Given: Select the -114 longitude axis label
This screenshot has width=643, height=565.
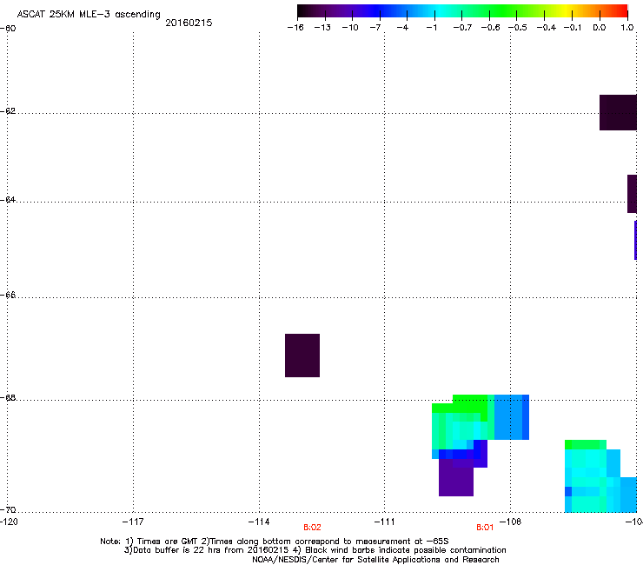Looking at the screenshot, I should 259,522.
